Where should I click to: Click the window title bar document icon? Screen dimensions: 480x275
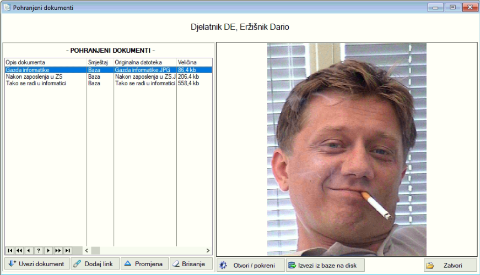(x=7, y=7)
